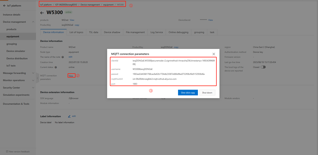Click the SDK language value JS|Browser
This screenshot has height=155, width=318.
point(74,98)
